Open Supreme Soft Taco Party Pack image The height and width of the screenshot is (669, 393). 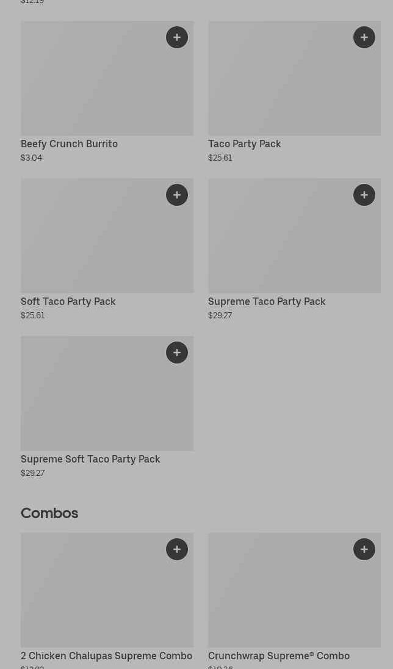click(x=92, y=400)
